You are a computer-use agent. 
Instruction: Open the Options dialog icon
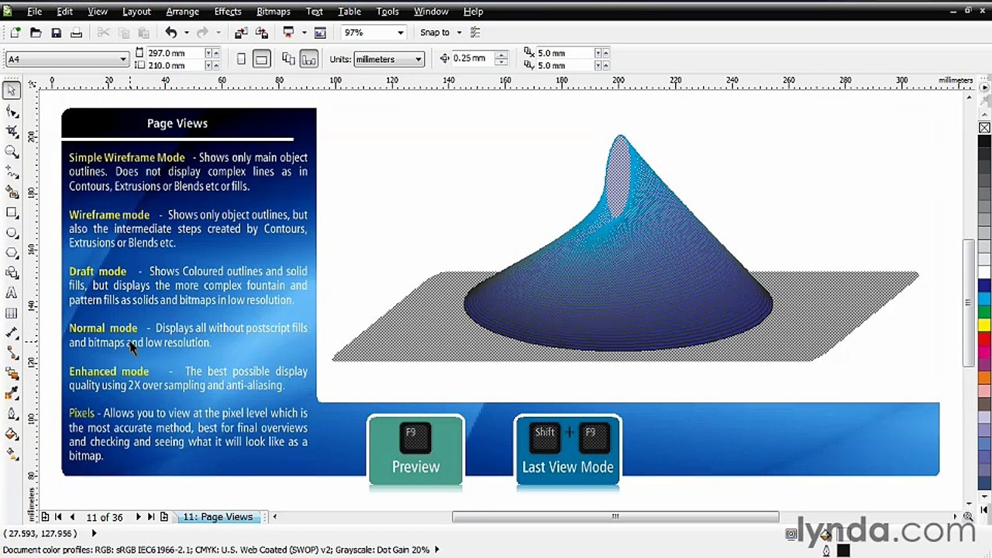click(x=475, y=33)
